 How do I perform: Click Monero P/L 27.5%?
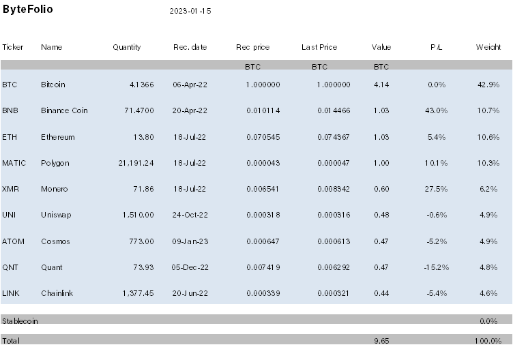[x=436, y=189]
